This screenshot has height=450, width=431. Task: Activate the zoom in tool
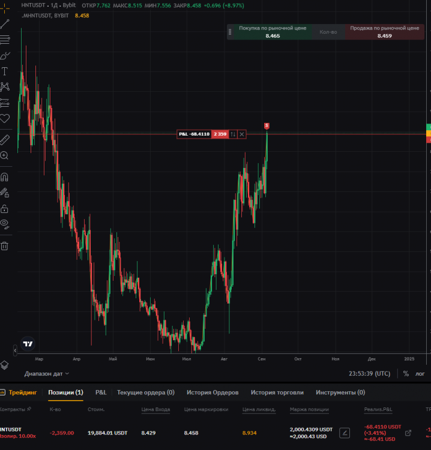click(x=5, y=155)
